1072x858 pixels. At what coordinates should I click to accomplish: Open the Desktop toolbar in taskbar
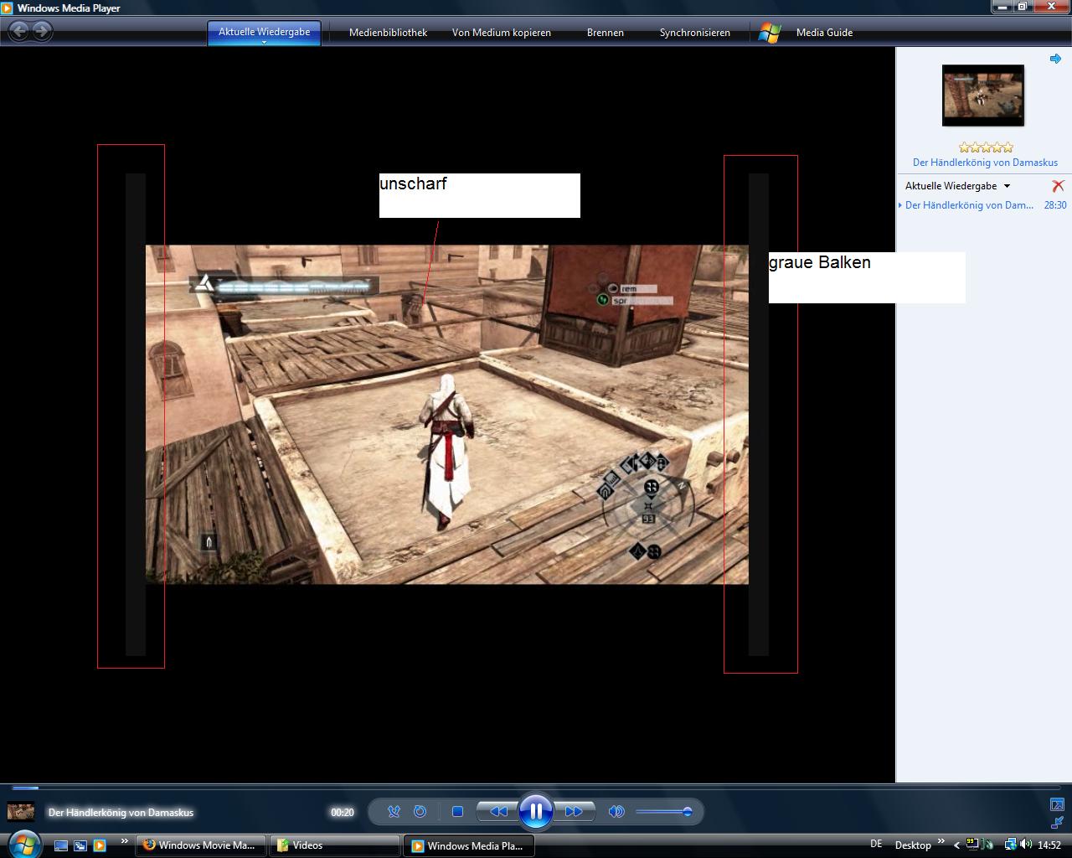[913, 845]
